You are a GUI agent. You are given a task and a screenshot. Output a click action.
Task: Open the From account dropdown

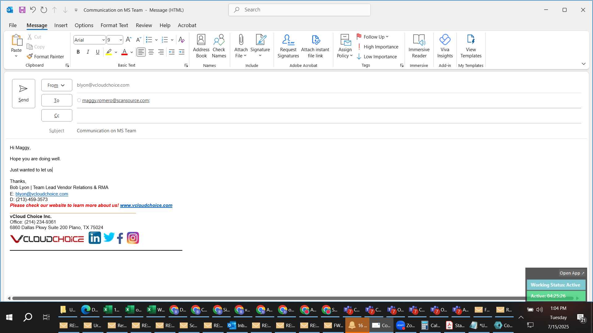[x=57, y=85]
